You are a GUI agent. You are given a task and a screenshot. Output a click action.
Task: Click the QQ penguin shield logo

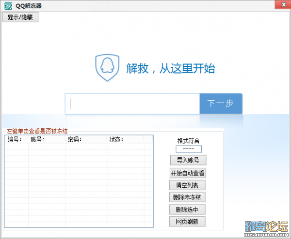click(x=107, y=68)
